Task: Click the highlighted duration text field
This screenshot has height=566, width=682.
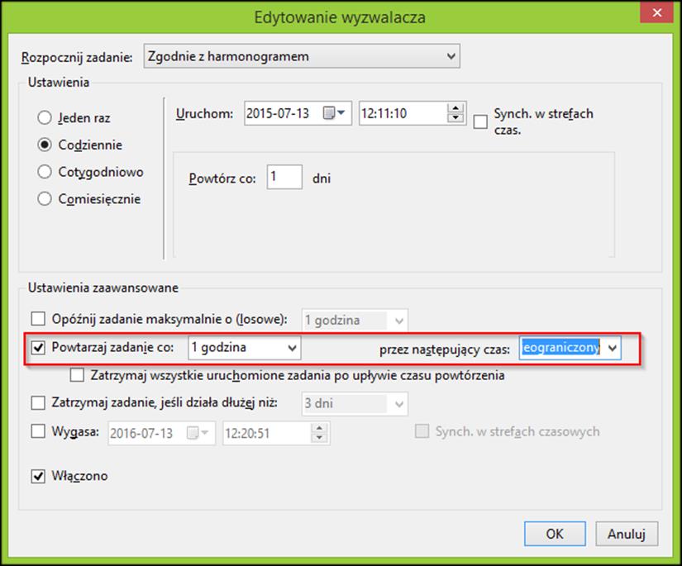Action: [561, 348]
